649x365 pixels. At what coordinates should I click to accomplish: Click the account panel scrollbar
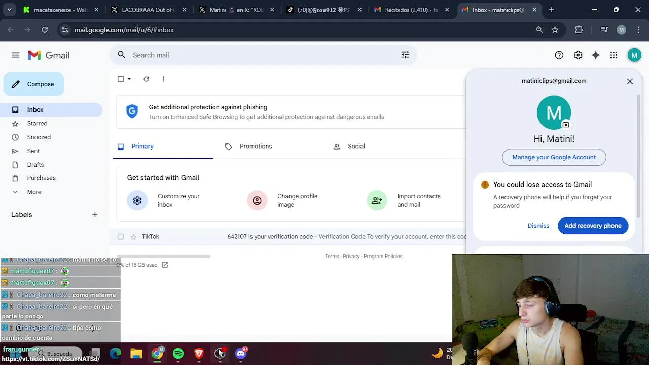pyautogui.click(x=639, y=157)
